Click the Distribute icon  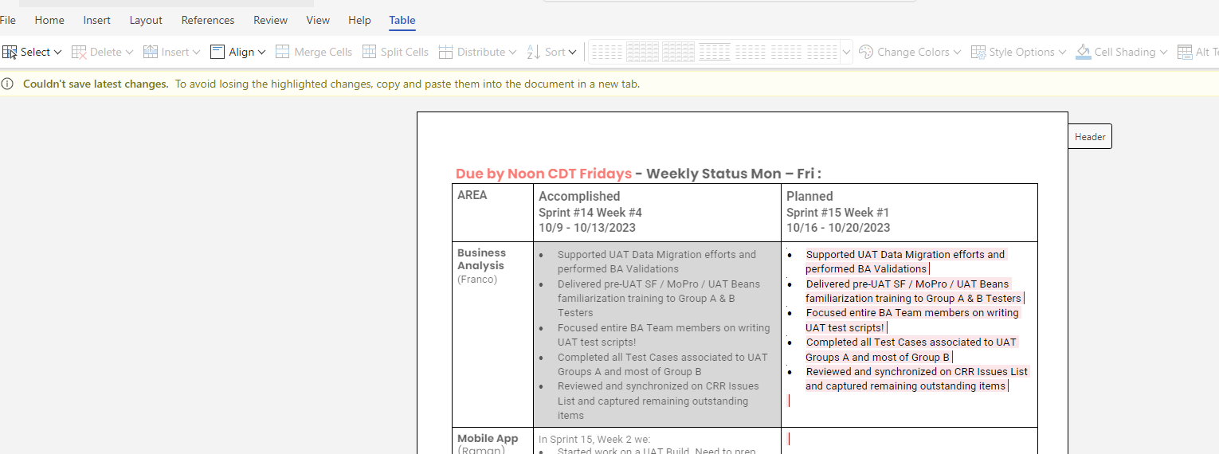pyautogui.click(x=446, y=52)
